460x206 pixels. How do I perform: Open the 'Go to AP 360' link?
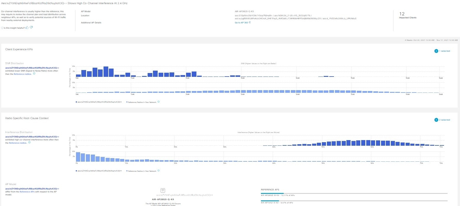click(x=241, y=22)
